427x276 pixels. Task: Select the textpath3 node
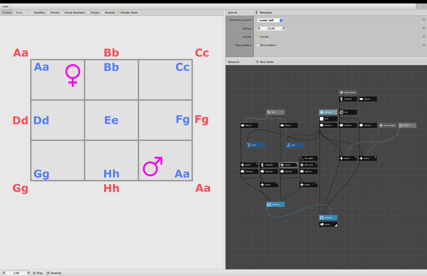[x=269, y=165]
